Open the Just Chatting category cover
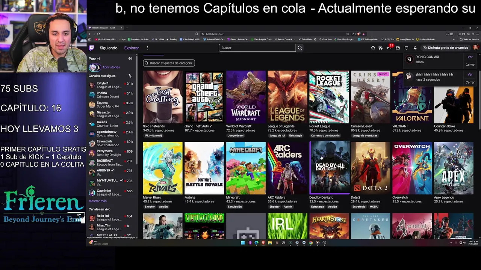 point(163,97)
